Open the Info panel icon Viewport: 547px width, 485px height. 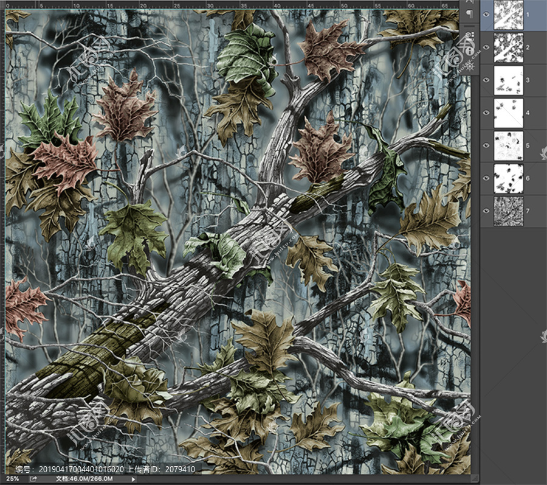(x=470, y=51)
